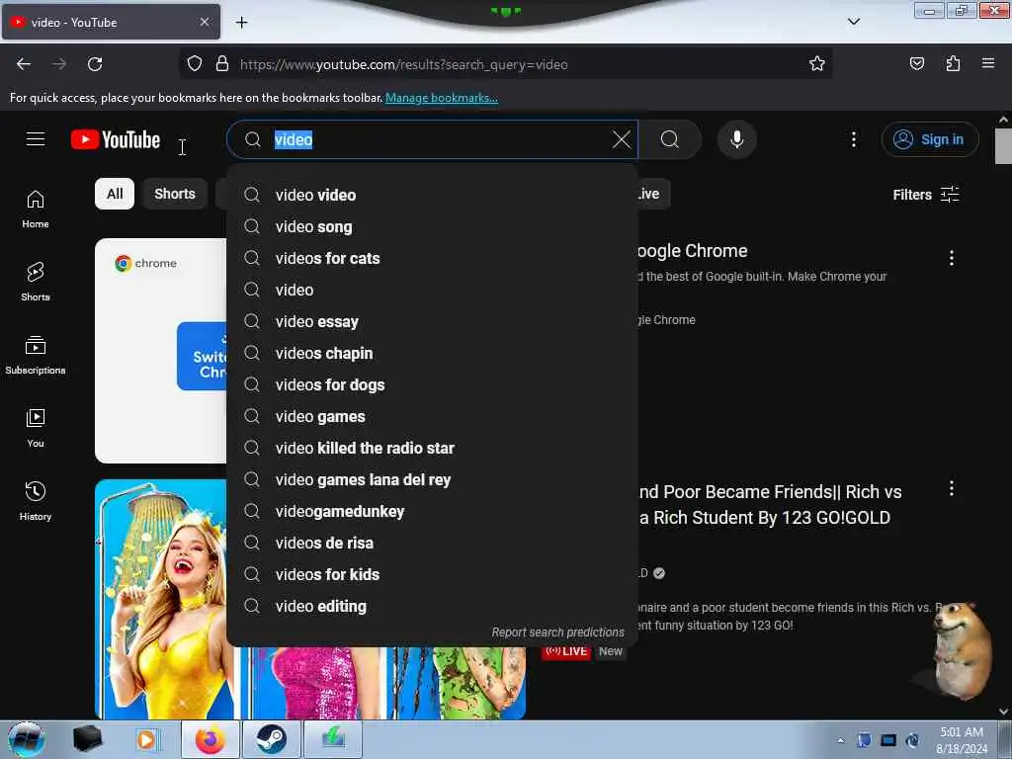
Task: Pick "video killed the radio star" suggestion
Action: [x=432, y=448]
